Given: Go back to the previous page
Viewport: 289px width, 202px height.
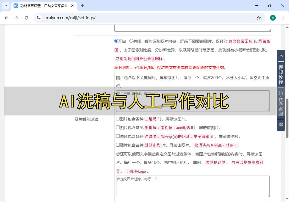Looking at the screenshot, I should [6, 18].
